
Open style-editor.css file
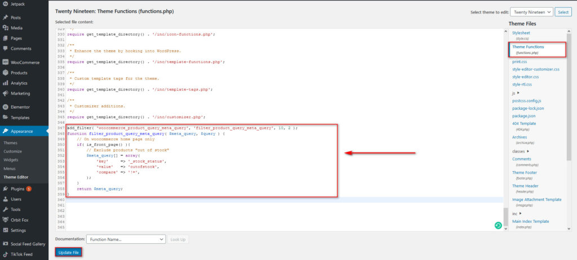pyautogui.click(x=526, y=77)
